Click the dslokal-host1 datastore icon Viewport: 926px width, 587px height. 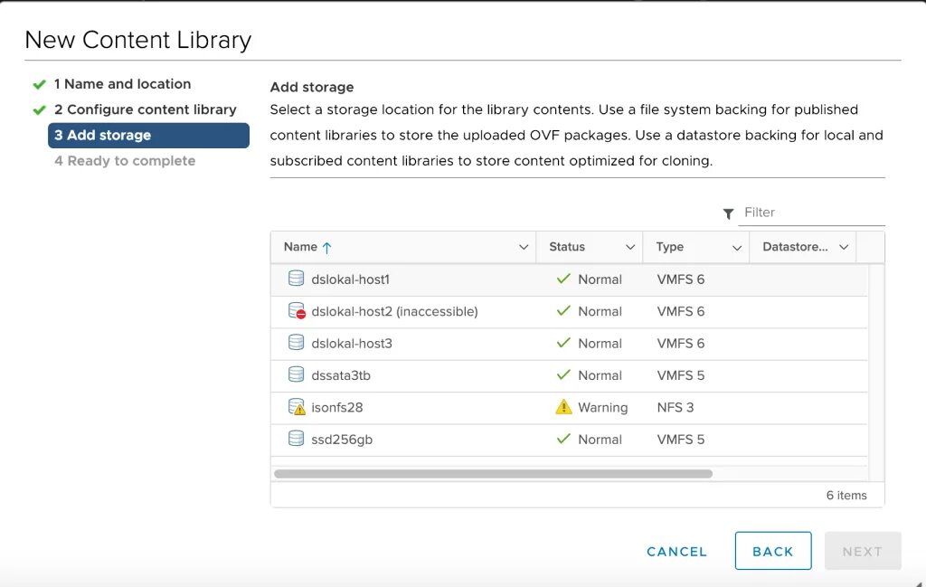point(296,279)
